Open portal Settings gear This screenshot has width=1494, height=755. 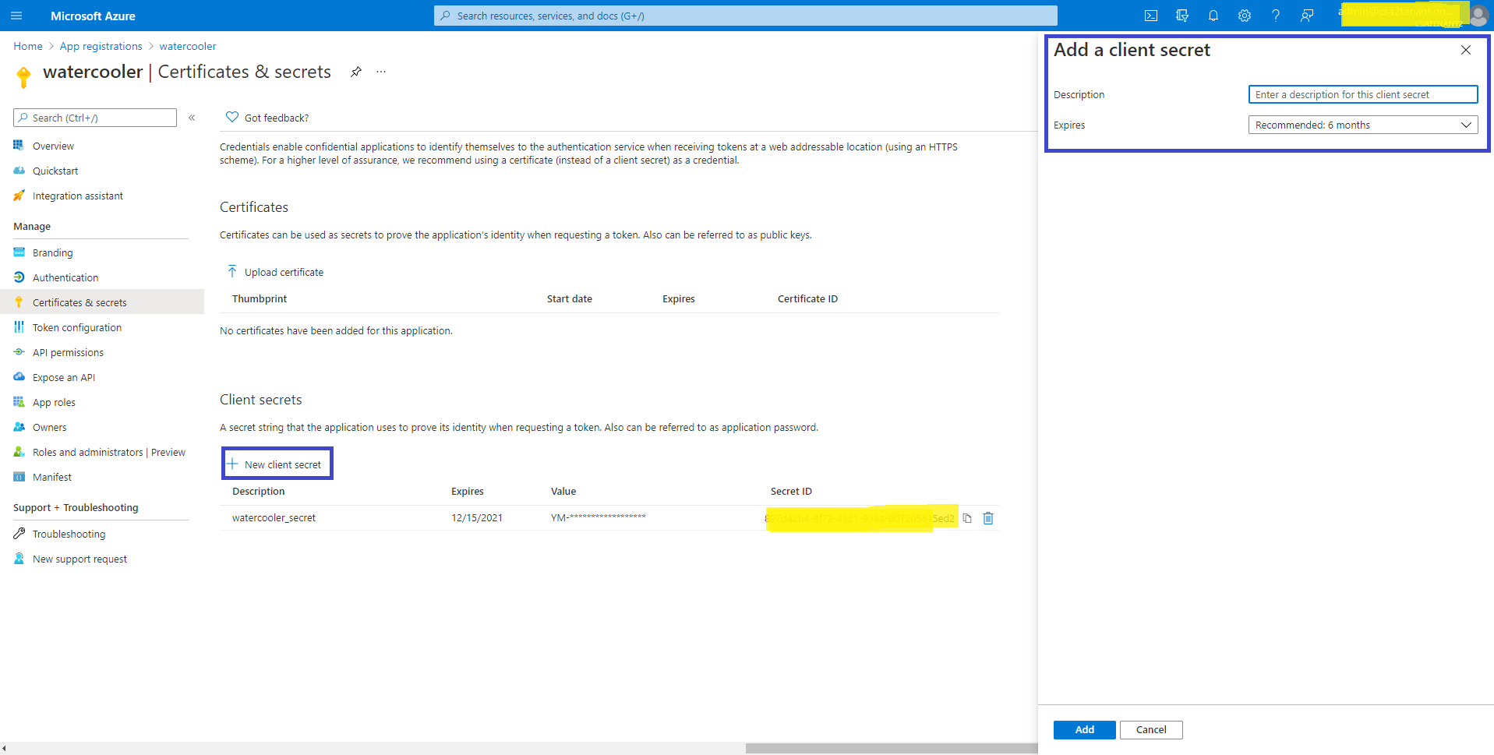click(x=1245, y=16)
